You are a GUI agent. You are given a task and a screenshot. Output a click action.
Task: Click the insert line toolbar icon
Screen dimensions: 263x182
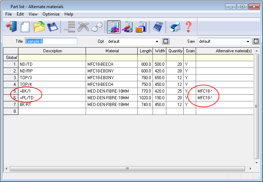pyautogui.click(x=69, y=27)
